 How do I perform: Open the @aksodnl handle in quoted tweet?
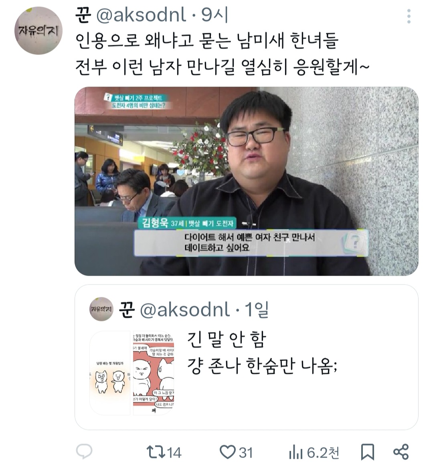tap(185, 309)
